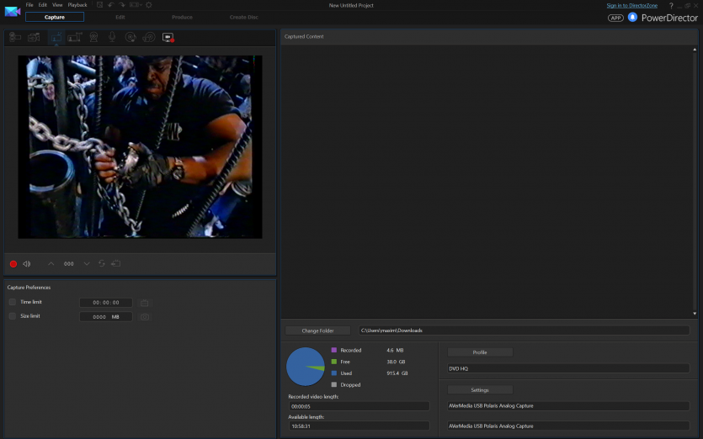Enable the Time limit checkbox
The image size is (703, 439).
pyautogui.click(x=13, y=302)
